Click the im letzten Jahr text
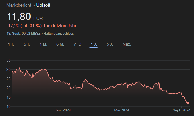The height and width of the screenshot is (116, 194). [62, 26]
